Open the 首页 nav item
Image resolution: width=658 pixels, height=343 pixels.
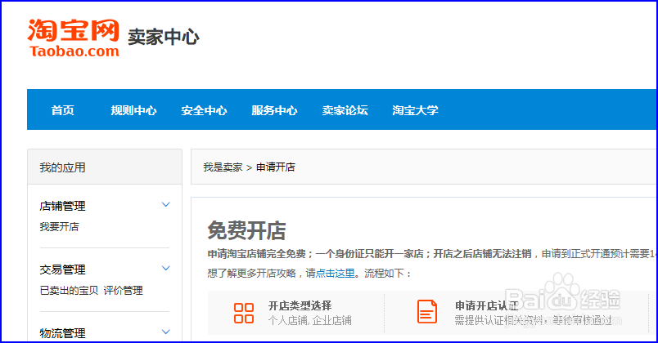coord(62,110)
